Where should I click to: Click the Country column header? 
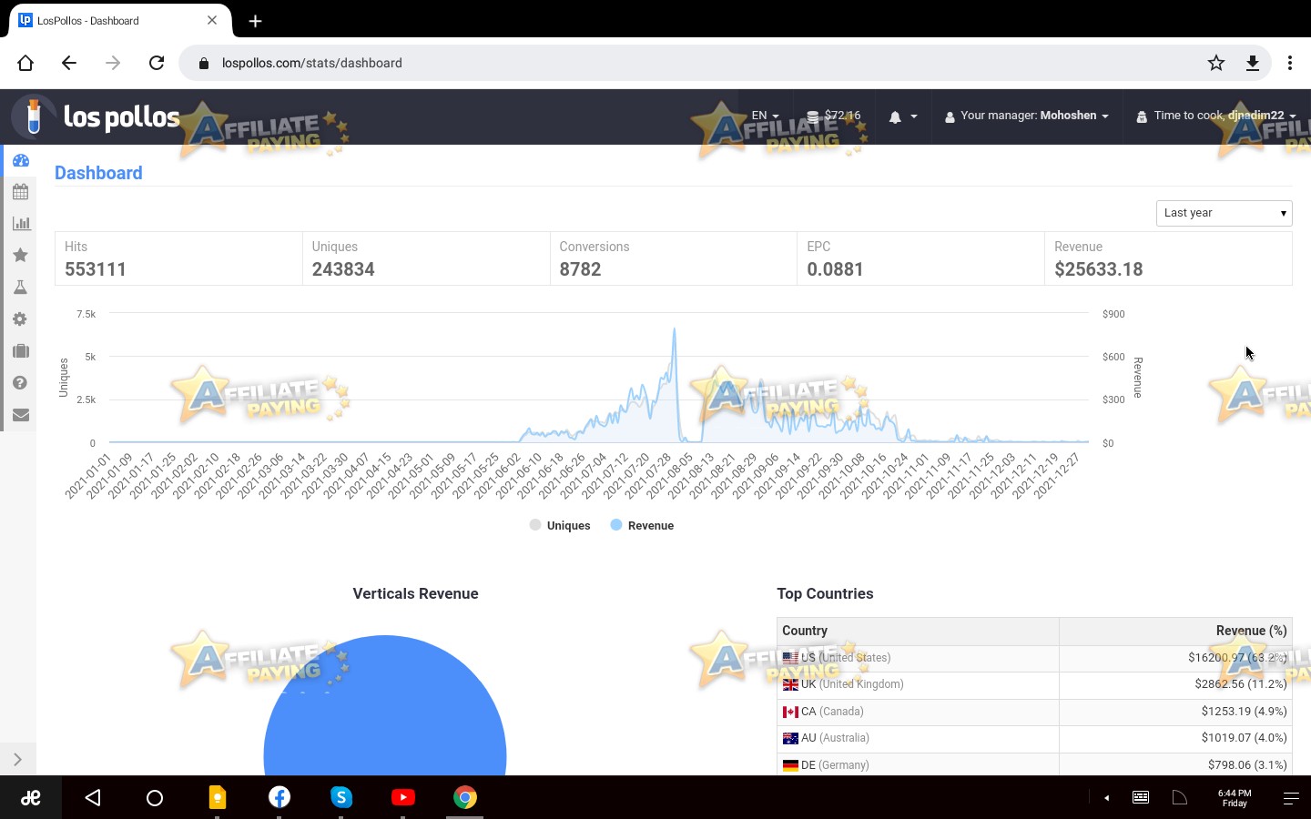click(x=918, y=631)
